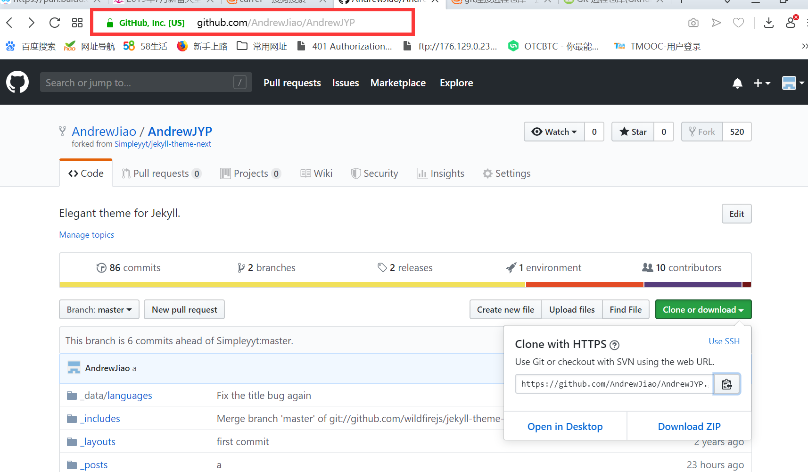Open the browser account profile icon

point(792,22)
